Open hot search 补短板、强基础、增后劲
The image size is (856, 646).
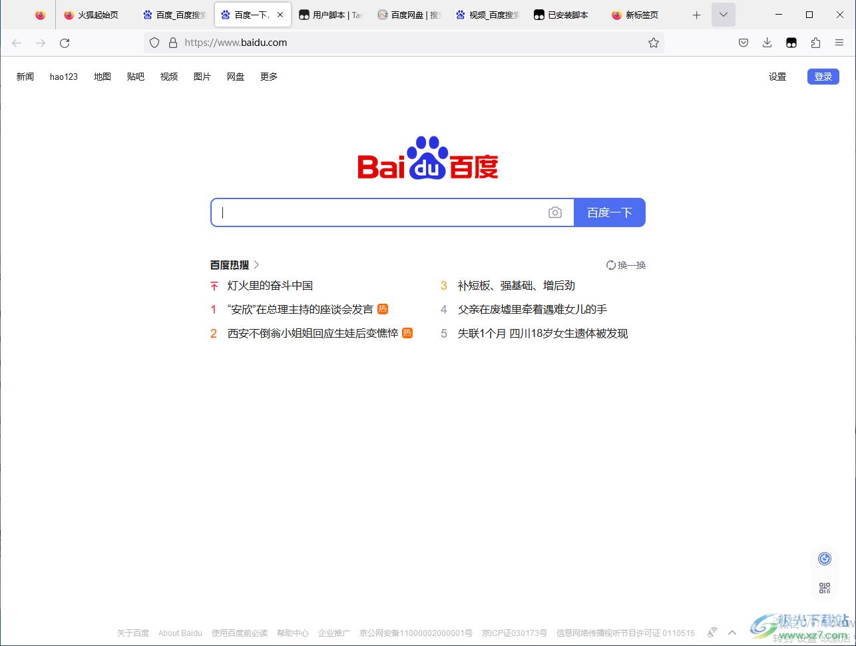coord(517,286)
